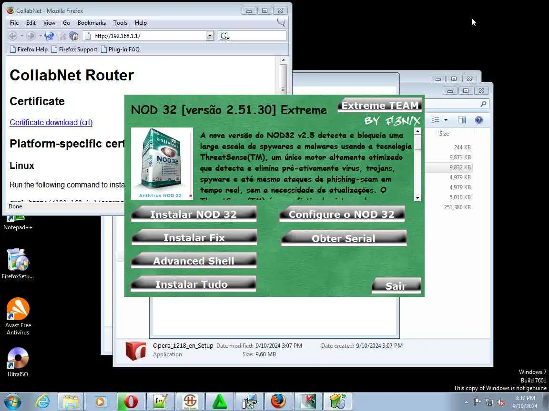Open the Tools menu in Firefox
This screenshot has width=549, height=411.
120,23
